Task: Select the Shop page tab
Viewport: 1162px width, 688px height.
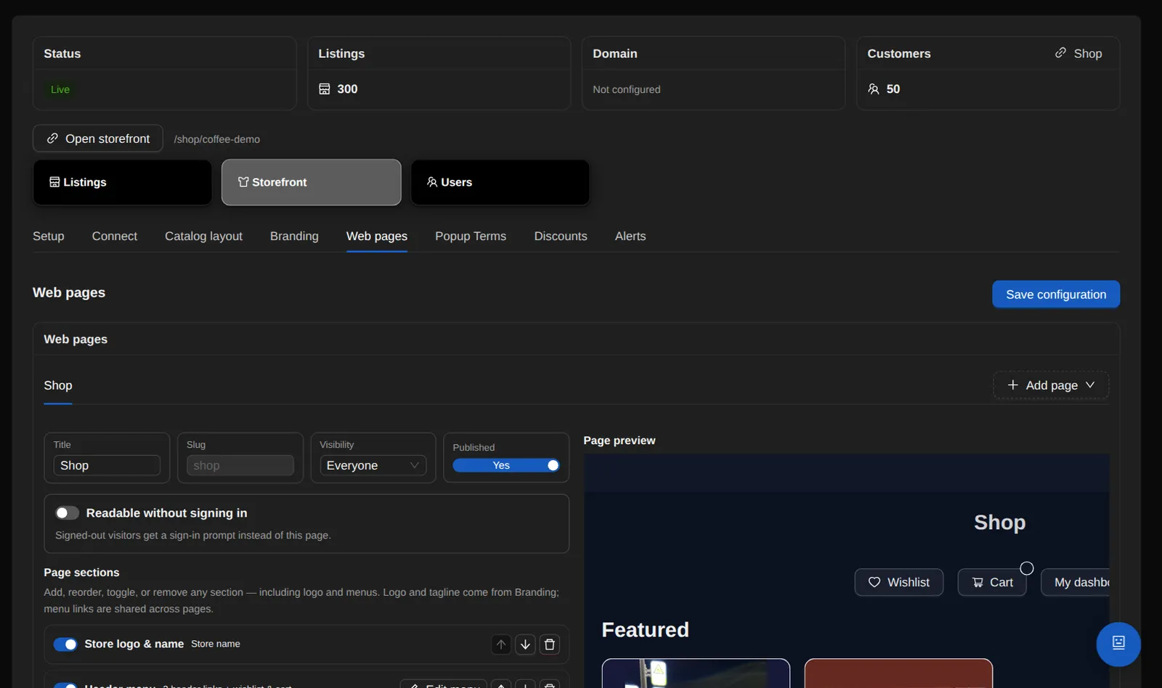Action: tap(58, 385)
